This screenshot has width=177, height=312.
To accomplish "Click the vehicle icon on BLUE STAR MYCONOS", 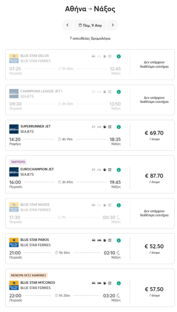I will coord(94,283).
